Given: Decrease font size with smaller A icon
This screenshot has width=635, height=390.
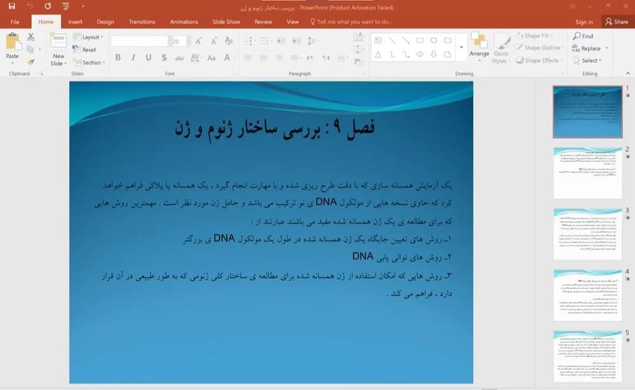Looking at the screenshot, I should [213, 41].
